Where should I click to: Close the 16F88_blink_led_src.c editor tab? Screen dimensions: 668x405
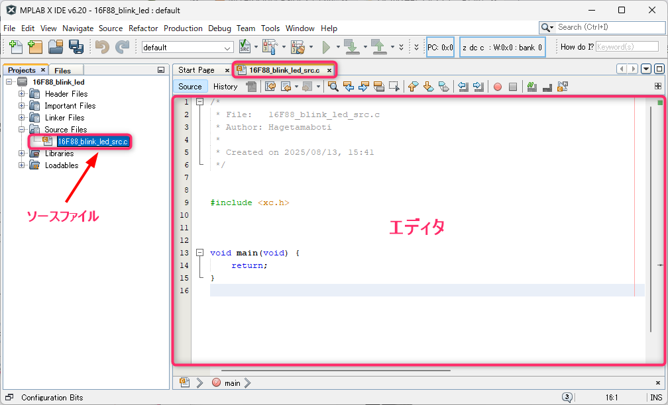tap(329, 70)
